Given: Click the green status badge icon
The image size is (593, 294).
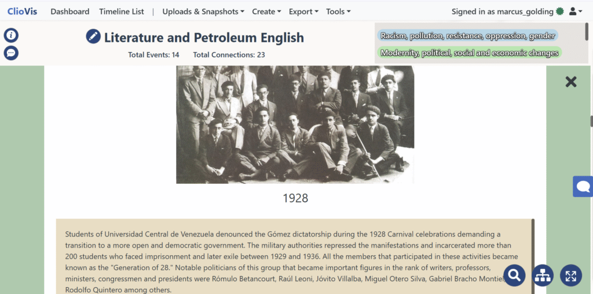Looking at the screenshot, I should (560, 12).
